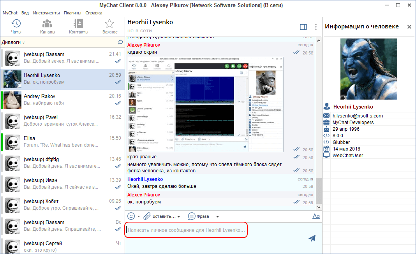
Task: Open the Контакты address book icon
Action: tap(78, 24)
